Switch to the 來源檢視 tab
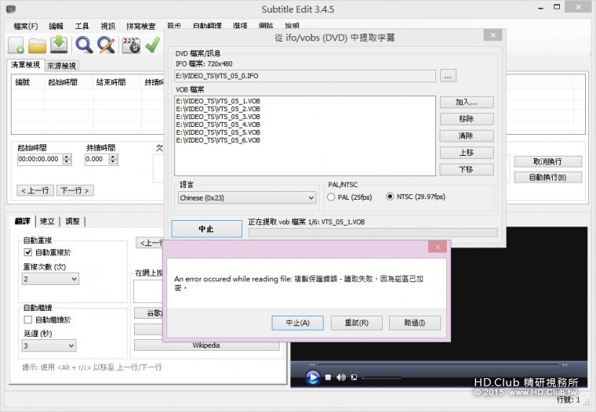Viewport: 596px width, 412px height. 62,66
